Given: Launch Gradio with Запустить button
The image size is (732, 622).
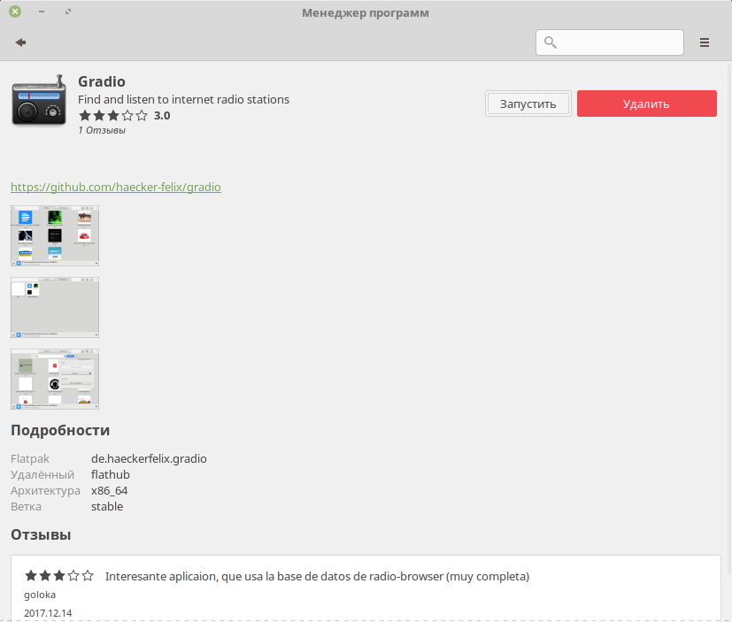Looking at the screenshot, I should [528, 104].
